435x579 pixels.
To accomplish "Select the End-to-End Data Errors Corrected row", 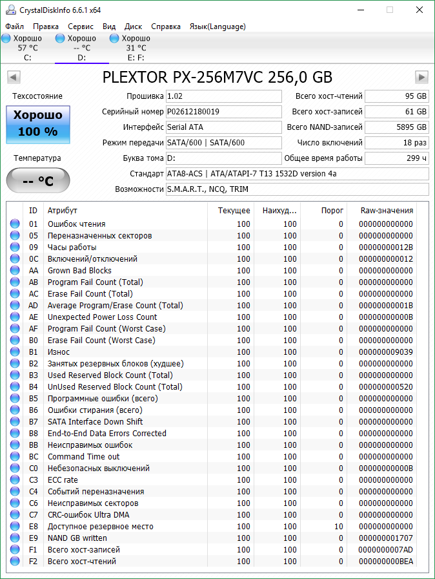I will 212,433.
